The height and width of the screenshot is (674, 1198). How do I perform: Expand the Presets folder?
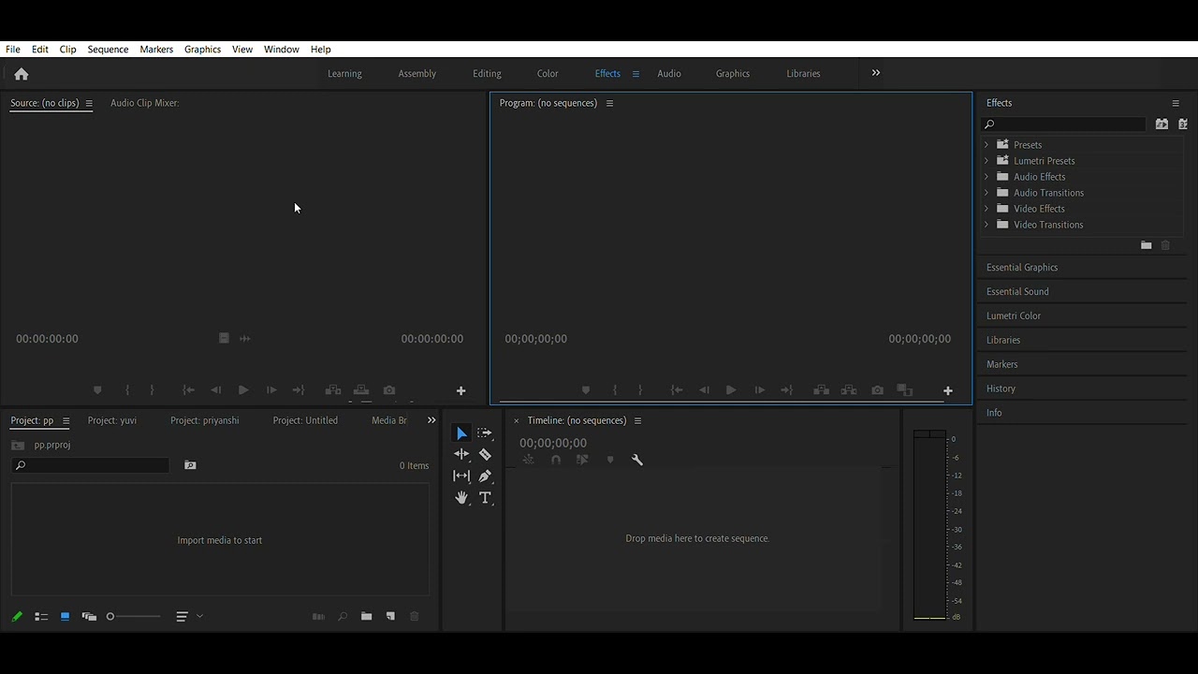[986, 145]
